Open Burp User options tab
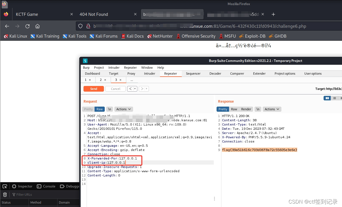This screenshot has width=342, height=207. click(313, 74)
